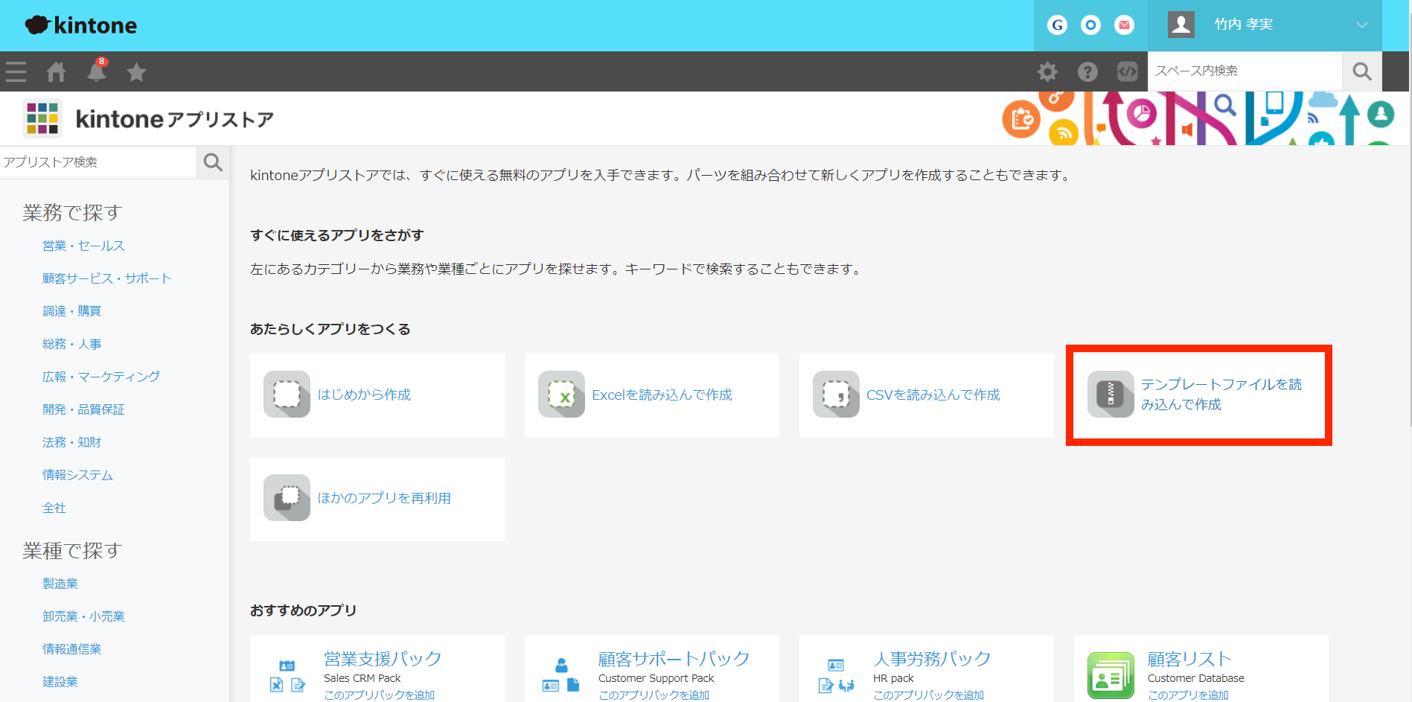The image size is (1412, 702).
Task: Go to the portal via the home icon
Action: pos(56,71)
